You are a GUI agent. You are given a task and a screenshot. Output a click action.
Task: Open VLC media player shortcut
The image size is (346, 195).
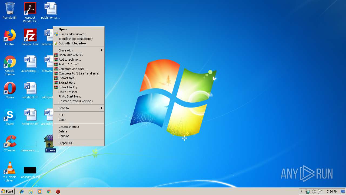[x=10, y=172]
